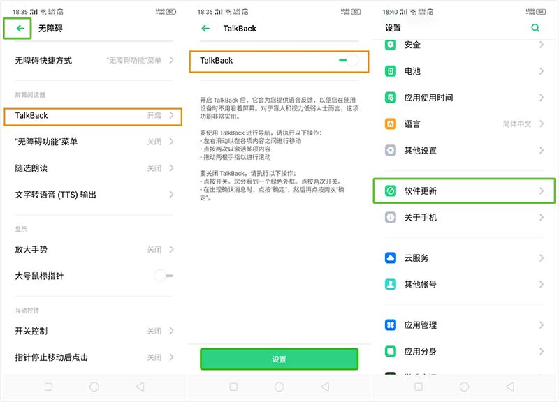Screen dimensions: 559x402
Task: Tap the back arrow on TalkBack page
Action: coord(204,29)
